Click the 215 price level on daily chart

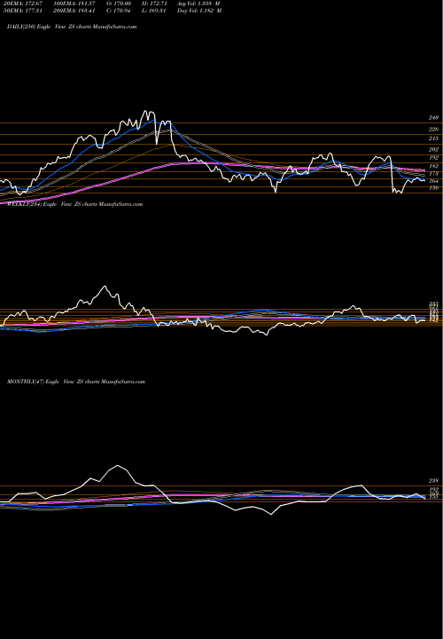point(433,138)
